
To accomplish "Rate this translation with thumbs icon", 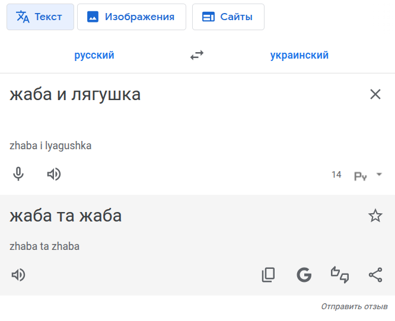I will 340,275.
